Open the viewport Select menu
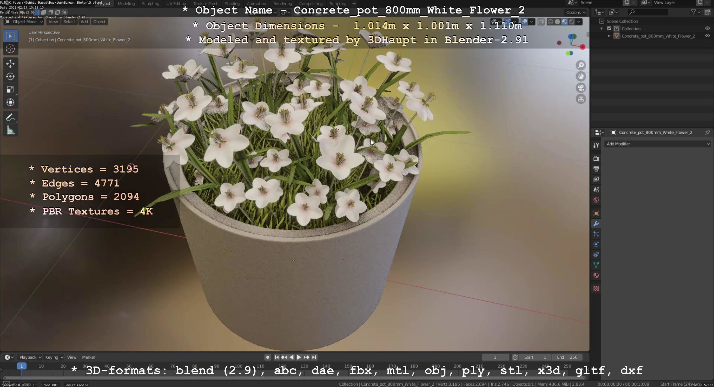 69,22
